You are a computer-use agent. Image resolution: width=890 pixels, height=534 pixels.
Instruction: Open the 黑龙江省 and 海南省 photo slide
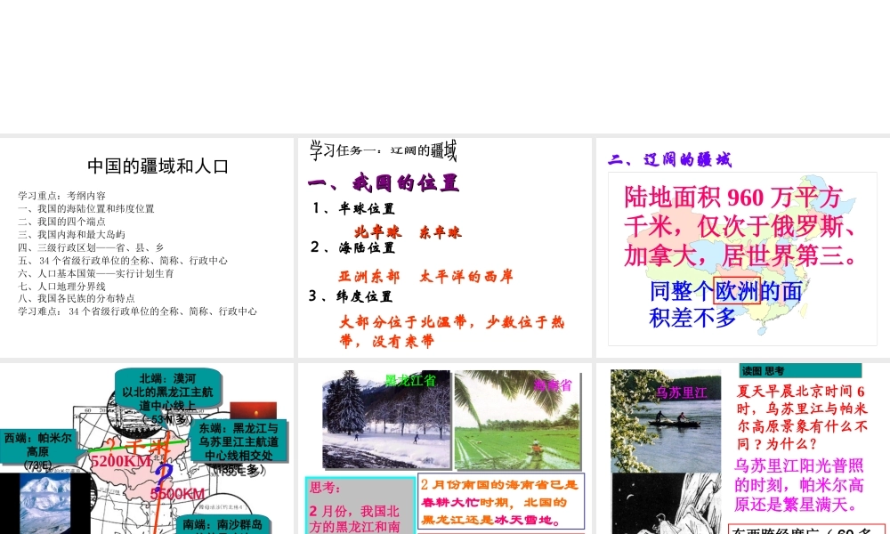coord(444,449)
